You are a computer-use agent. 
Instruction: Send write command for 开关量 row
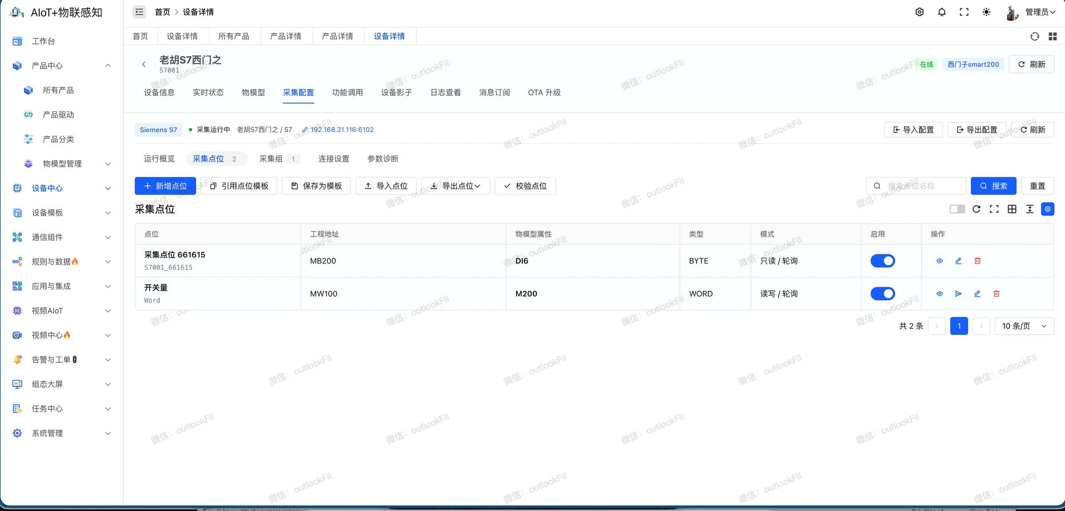[958, 294]
